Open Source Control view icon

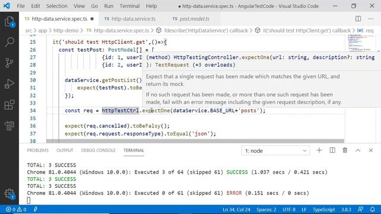[x=10, y=63]
